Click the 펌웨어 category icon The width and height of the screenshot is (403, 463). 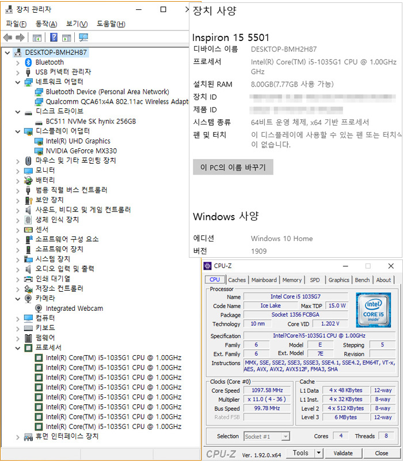[x=28, y=338]
